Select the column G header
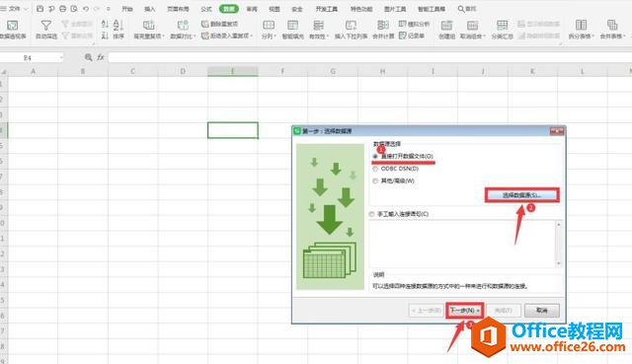This screenshot has height=364, width=632. click(x=333, y=71)
